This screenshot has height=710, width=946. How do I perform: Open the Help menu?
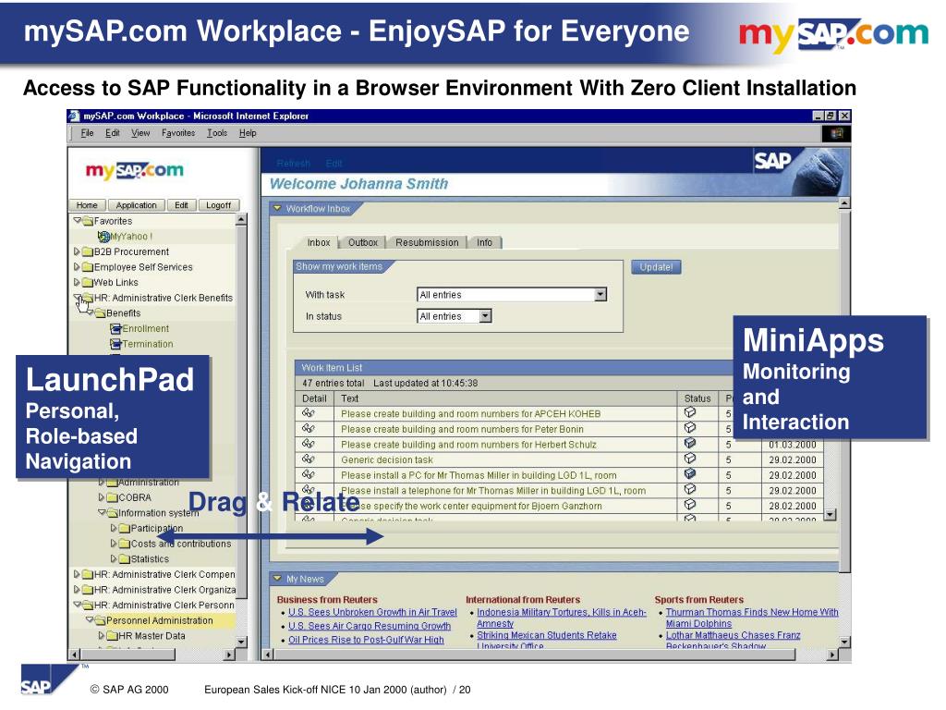248,133
